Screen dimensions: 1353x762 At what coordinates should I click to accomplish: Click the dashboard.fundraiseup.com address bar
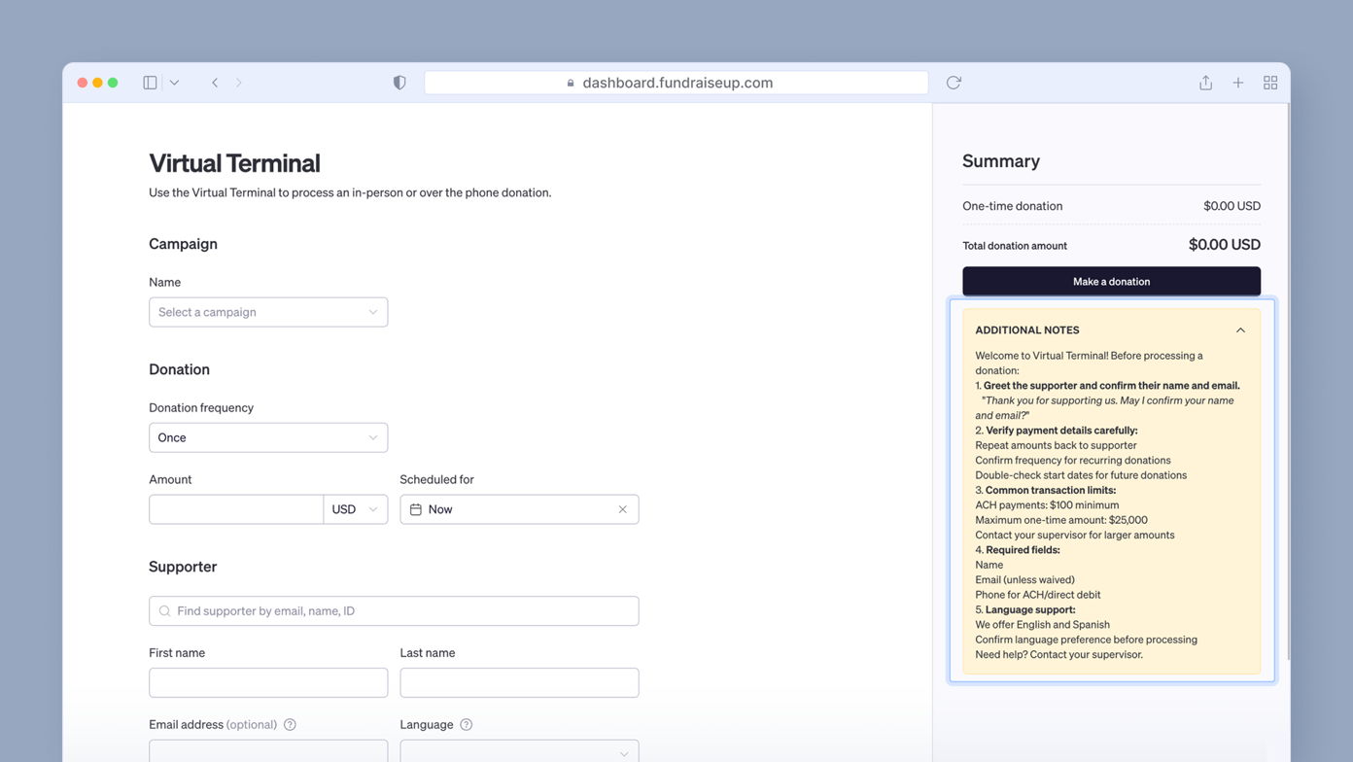pyautogui.click(x=676, y=83)
